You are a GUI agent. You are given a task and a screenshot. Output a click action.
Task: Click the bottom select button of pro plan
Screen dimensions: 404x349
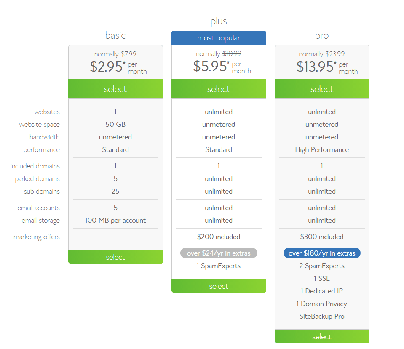[x=322, y=336]
